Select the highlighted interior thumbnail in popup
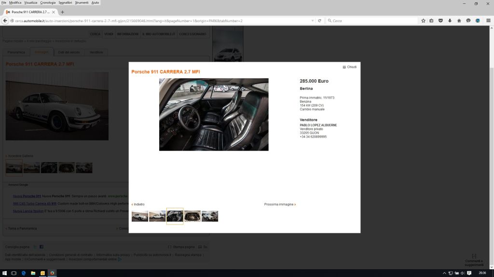 click(175, 216)
